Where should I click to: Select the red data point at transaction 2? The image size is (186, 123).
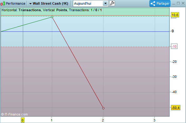(x=103, y=108)
